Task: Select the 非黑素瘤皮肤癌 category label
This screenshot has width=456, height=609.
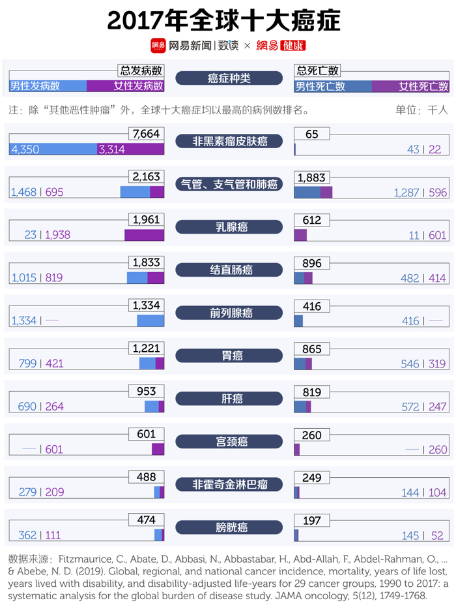Action: [x=229, y=140]
